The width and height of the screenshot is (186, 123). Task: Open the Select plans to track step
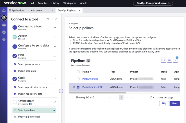click(29, 64)
